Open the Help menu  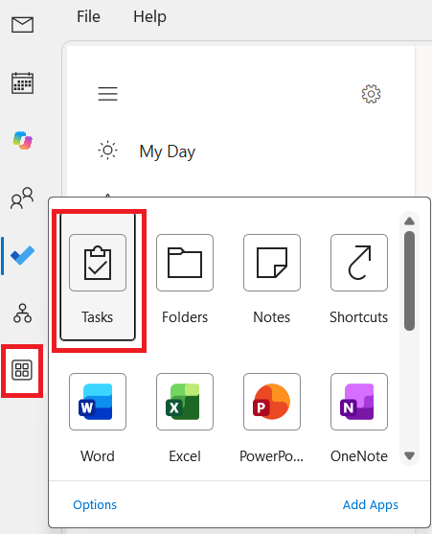tap(149, 16)
